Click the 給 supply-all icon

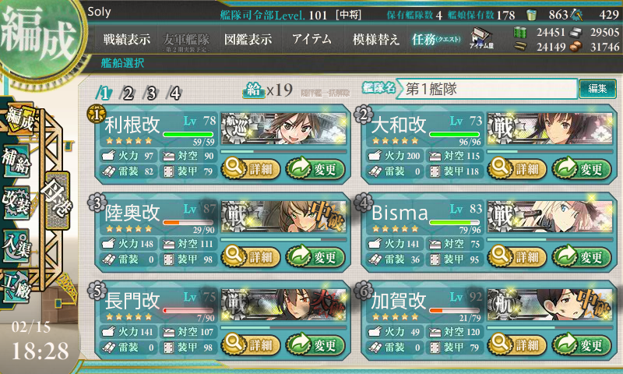(253, 90)
